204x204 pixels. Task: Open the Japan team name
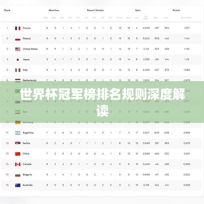tap(26, 59)
